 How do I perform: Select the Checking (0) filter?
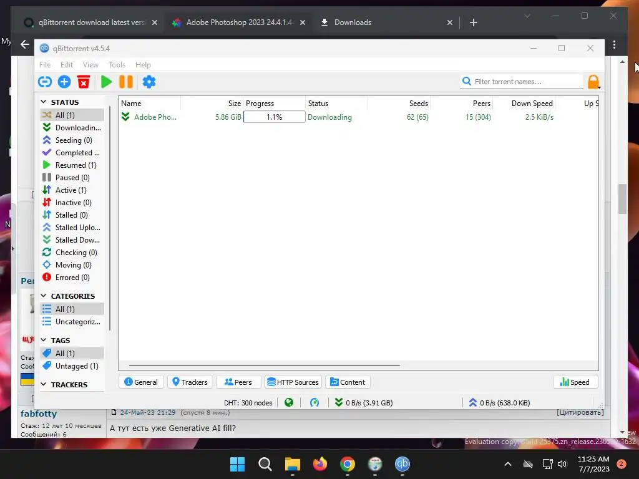tap(72, 253)
